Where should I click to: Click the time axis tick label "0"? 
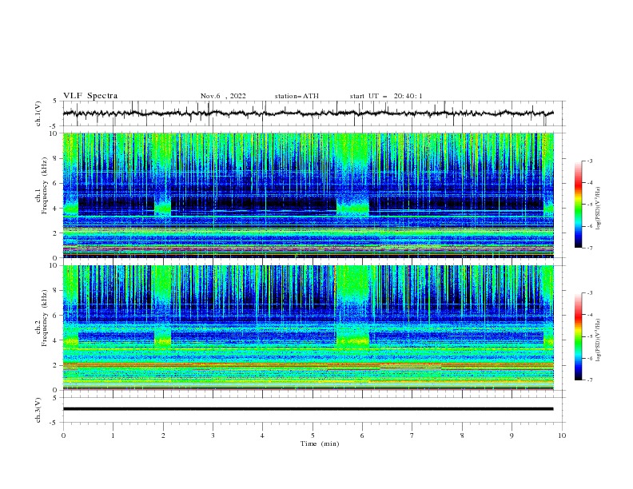63,435
